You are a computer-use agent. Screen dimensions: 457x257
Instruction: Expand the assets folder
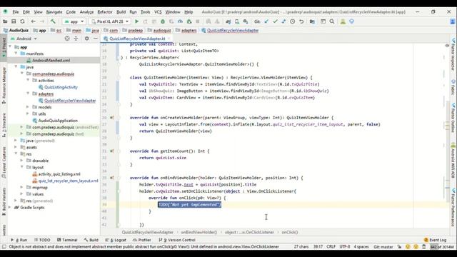point(16,148)
